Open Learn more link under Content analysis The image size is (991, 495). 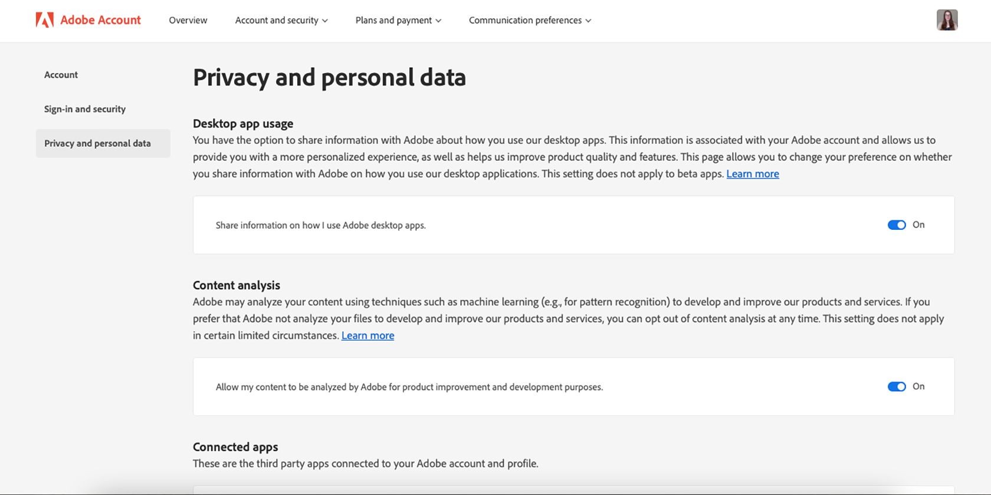pyautogui.click(x=367, y=335)
